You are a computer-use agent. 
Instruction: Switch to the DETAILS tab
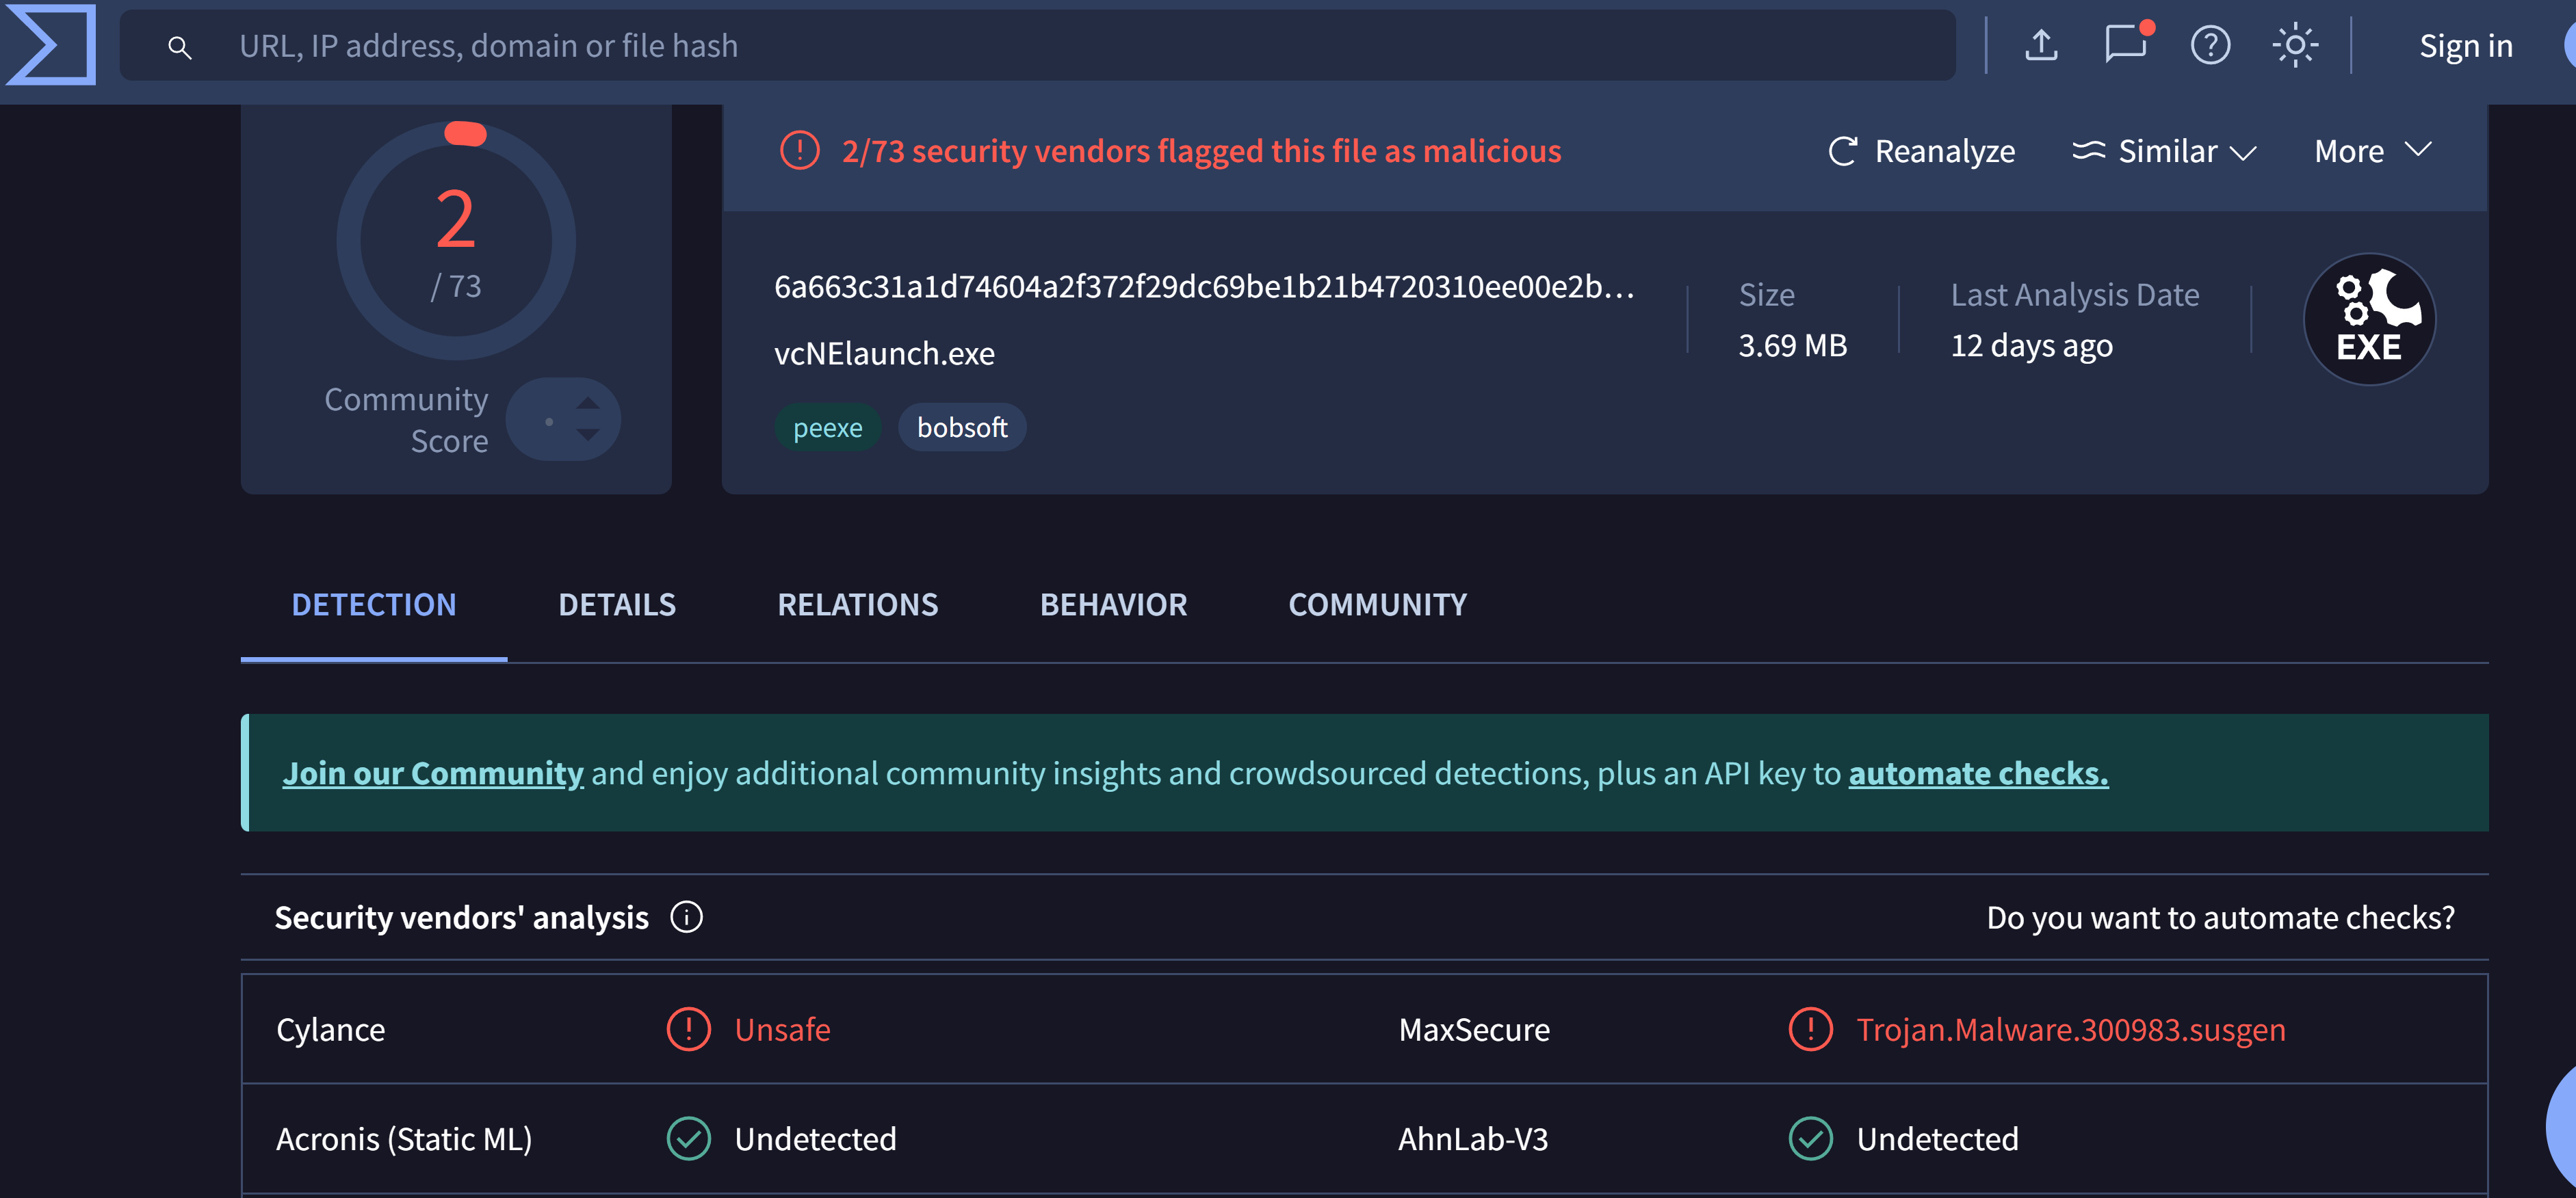pos(617,604)
